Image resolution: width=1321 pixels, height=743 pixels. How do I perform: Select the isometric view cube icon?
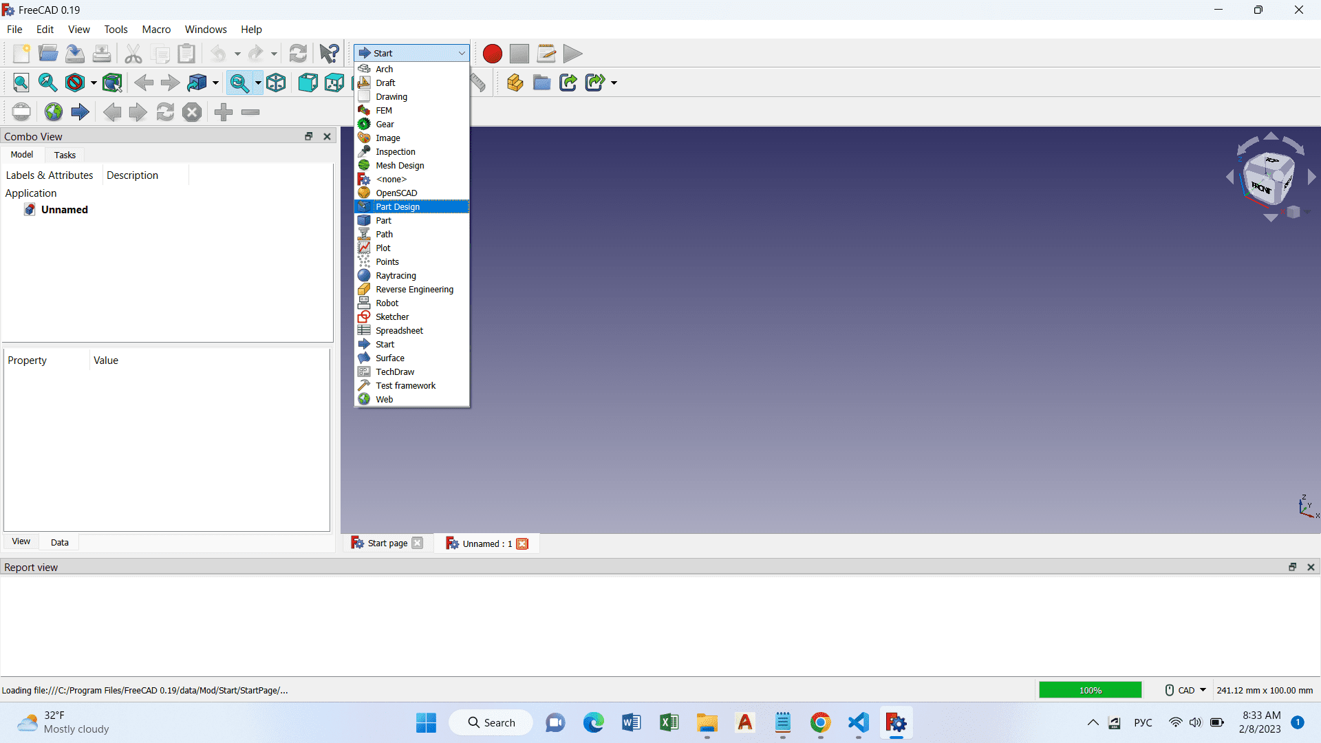(x=276, y=83)
